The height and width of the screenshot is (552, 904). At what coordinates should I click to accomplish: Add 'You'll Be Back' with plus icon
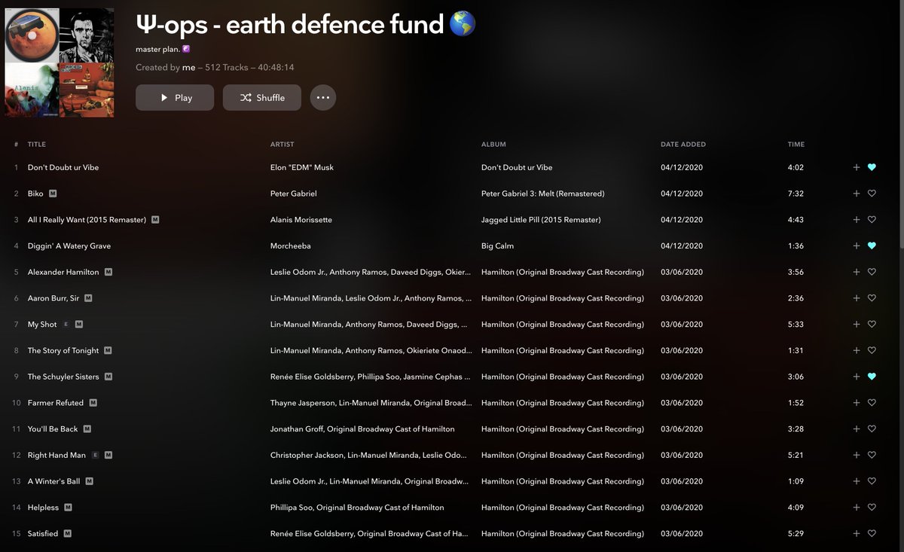pos(857,429)
